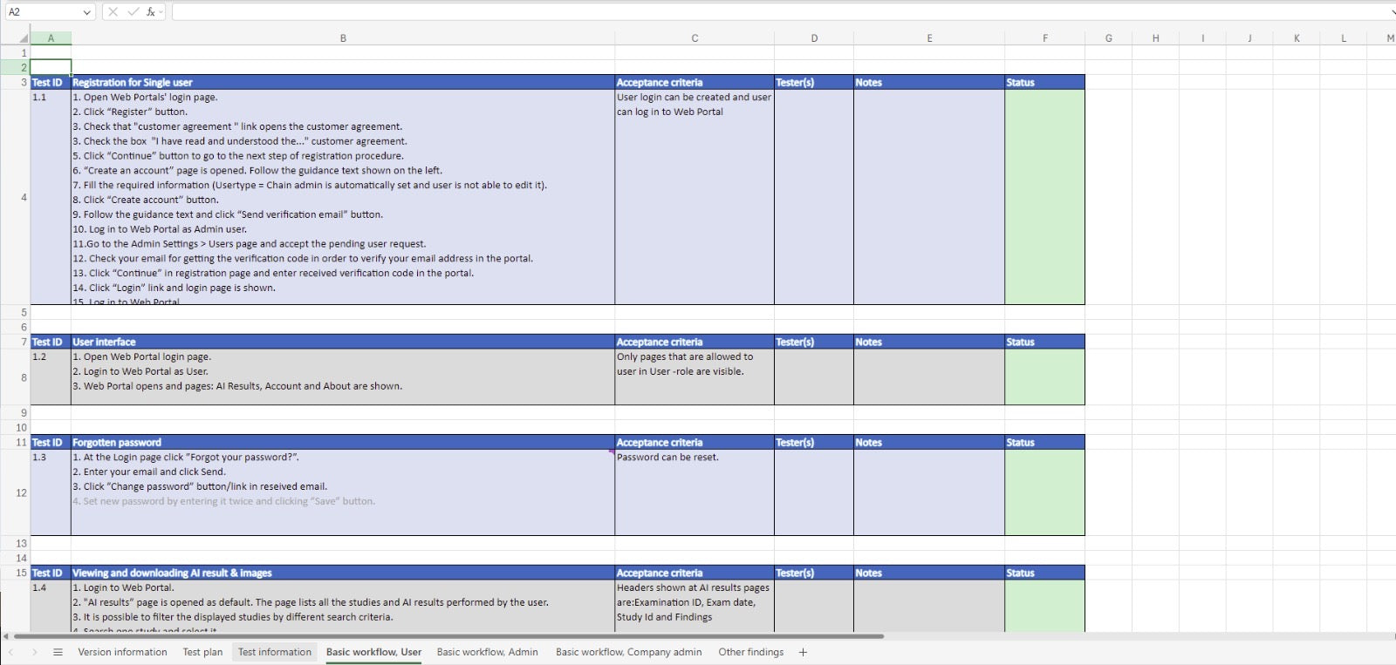Select the Test ID cell reading 1.1
Image resolution: width=1396 pixels, height=665 pixels.
point(51,197)
